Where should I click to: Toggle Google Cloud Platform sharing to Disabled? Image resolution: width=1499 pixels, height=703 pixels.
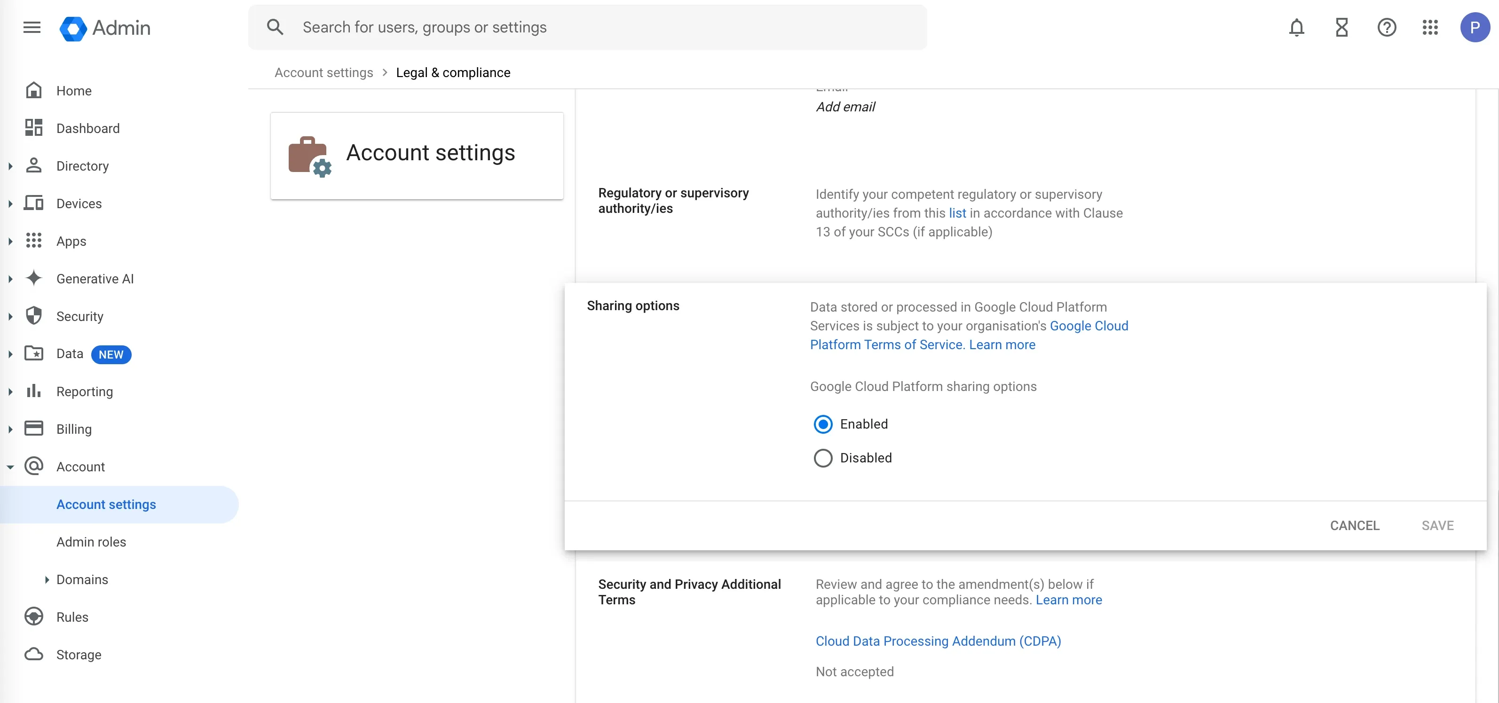[823, 458]
